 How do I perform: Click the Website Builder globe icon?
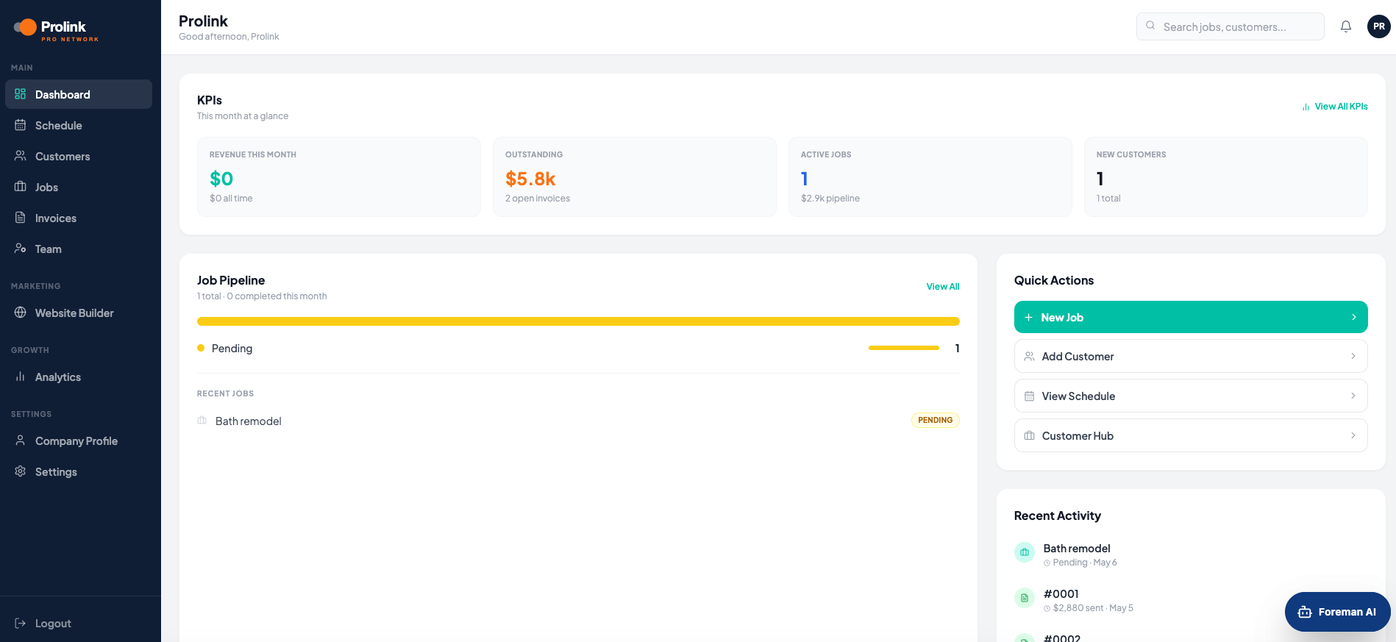tap(21, 313)
